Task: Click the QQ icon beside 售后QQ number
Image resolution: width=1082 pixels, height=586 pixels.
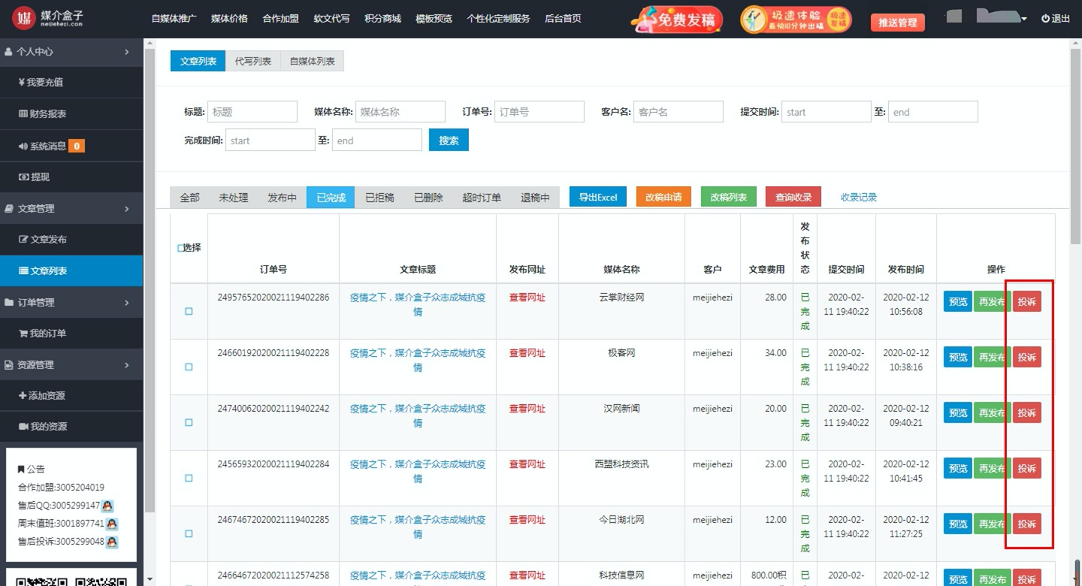Action: [107, 506]
